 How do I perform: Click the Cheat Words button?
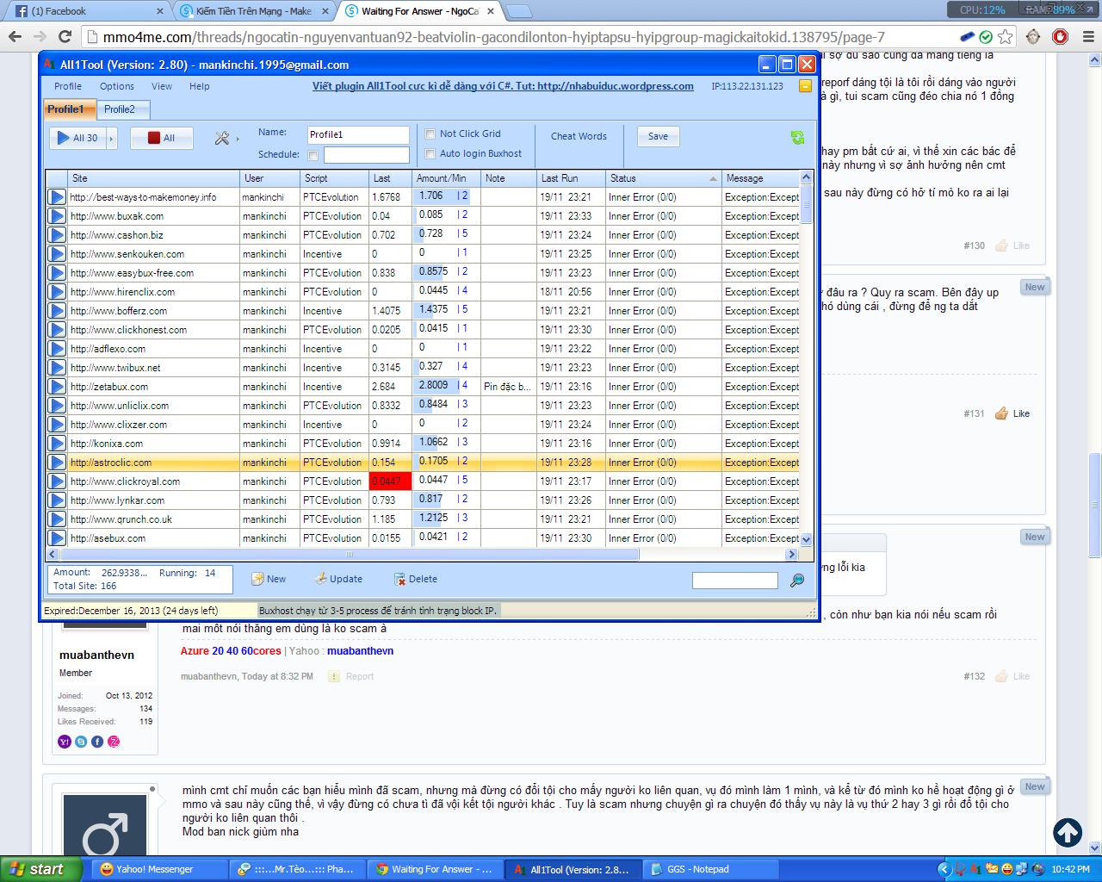579,136
